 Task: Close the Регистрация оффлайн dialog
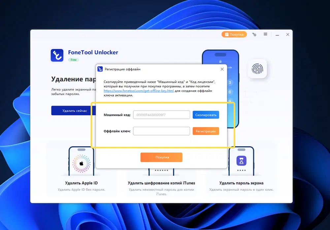tap(222, 69)
